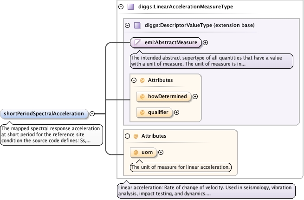This screenshot has width=304, height=200.
Task: Select the howDetermined attribute box
Action: coord(164,97)
